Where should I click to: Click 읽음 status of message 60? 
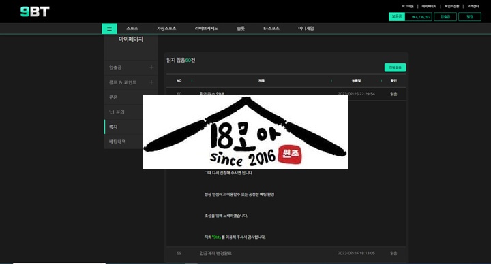(x=393, y=94)
